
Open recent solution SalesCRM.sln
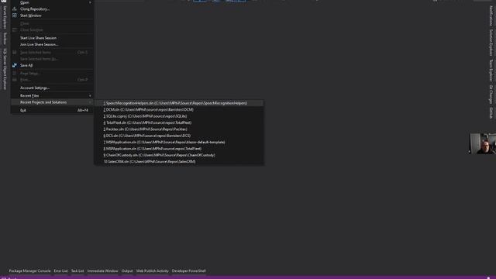[179, 162]
